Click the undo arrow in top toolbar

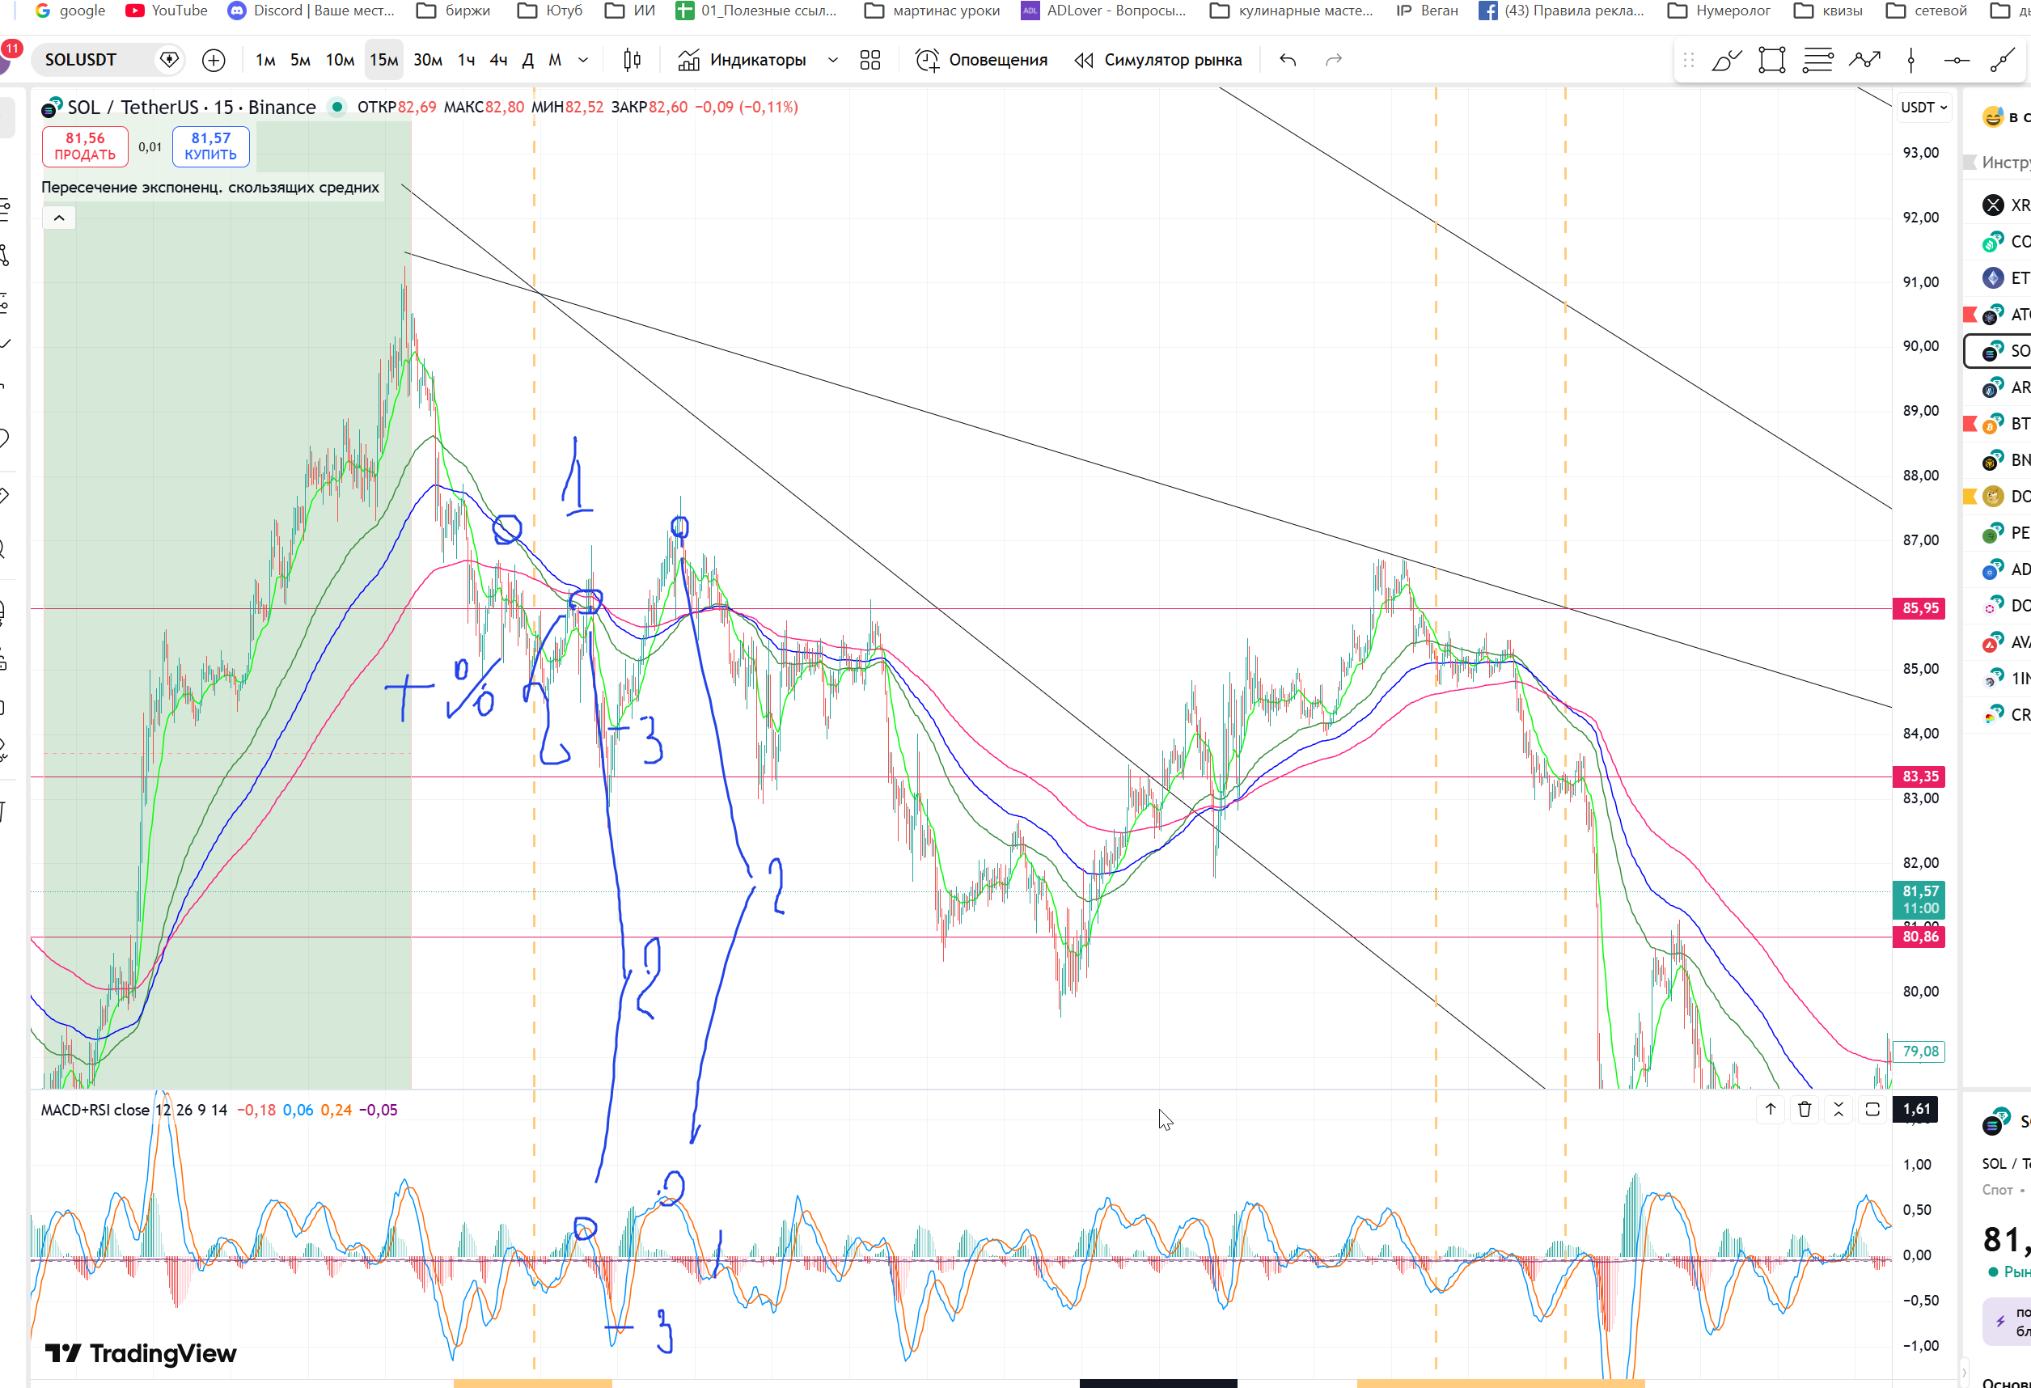pos(1288,61)
